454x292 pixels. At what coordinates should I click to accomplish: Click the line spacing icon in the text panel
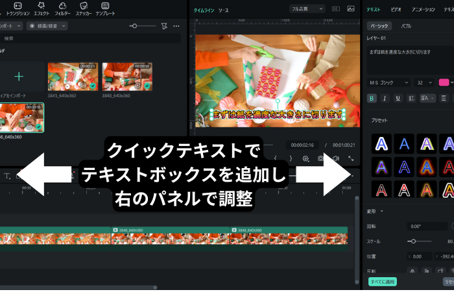point(411,98)
